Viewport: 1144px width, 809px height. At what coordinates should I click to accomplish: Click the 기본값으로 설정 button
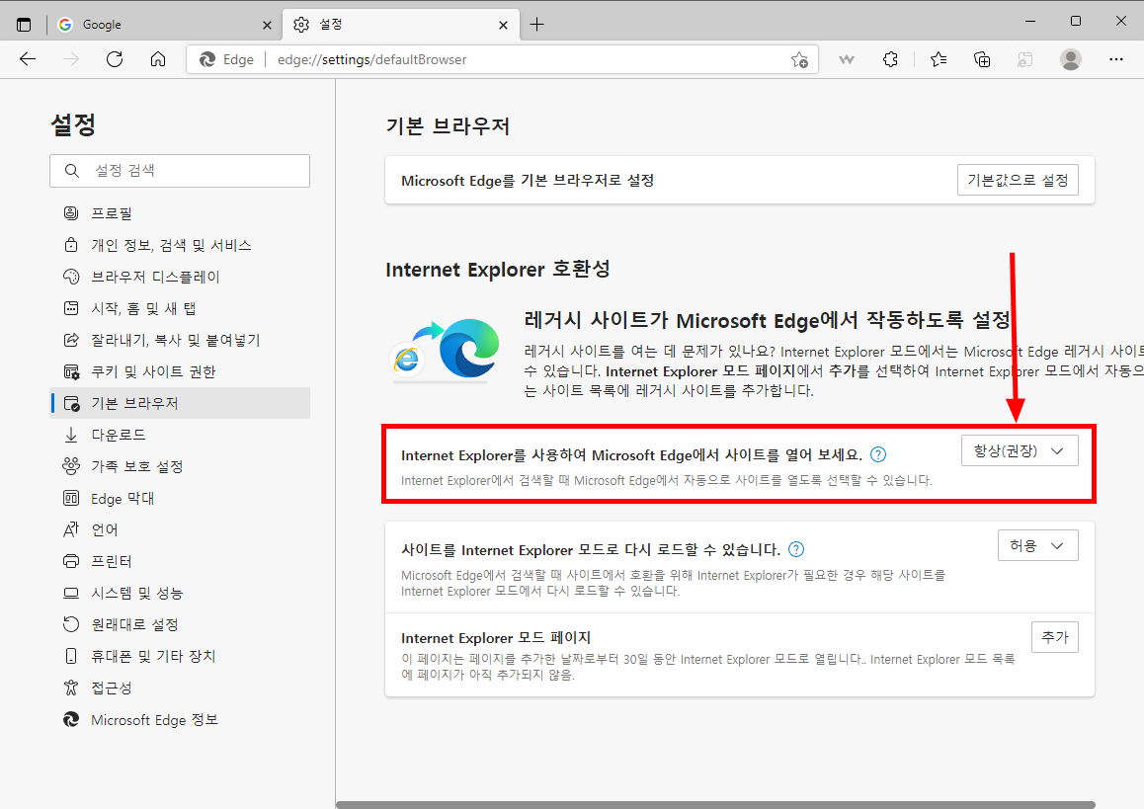[1018, 180]
